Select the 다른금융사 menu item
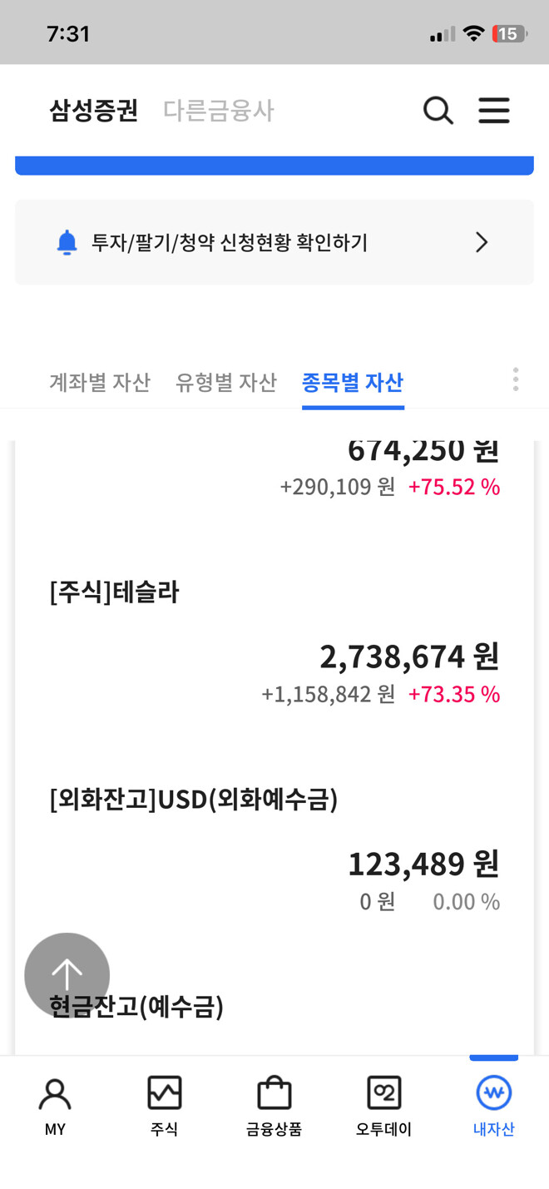This screenshot has width=549, height=1189. (218, 109)
